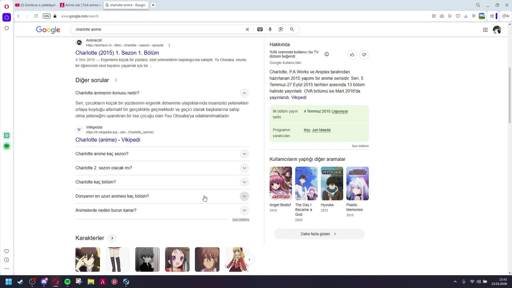
Task: Open a new tab with plus button
Action: 153,5
